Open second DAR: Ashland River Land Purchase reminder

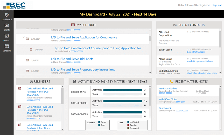point(40,110)
